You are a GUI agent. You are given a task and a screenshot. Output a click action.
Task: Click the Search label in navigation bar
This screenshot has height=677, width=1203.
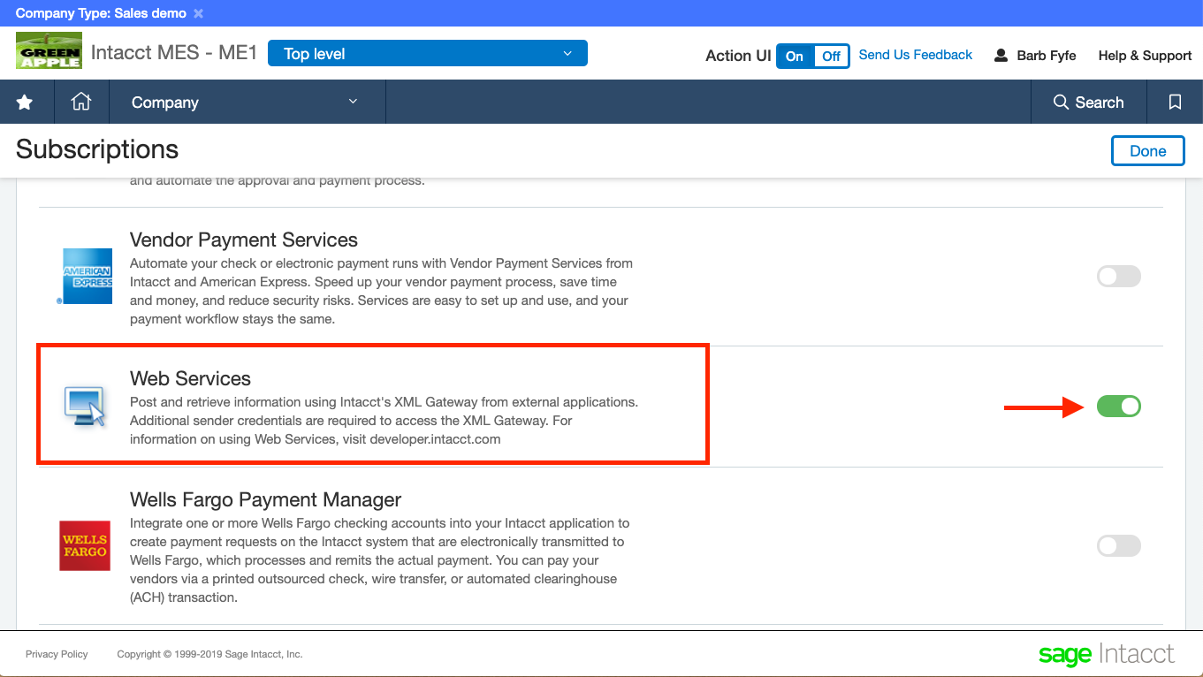coord(1100,103)
